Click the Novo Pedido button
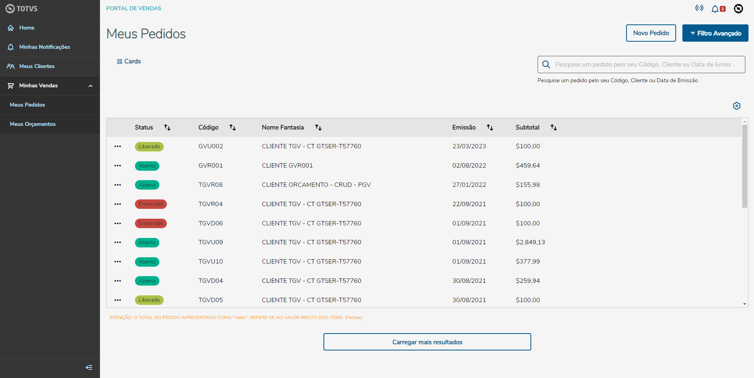Screen dimensions: 754x378 [651, 33]
